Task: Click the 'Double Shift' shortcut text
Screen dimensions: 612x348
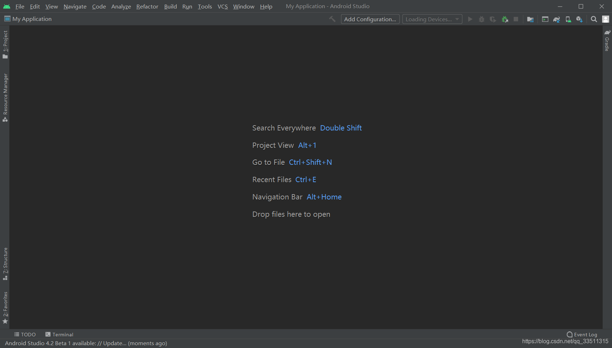Action: tap(341, 128)
